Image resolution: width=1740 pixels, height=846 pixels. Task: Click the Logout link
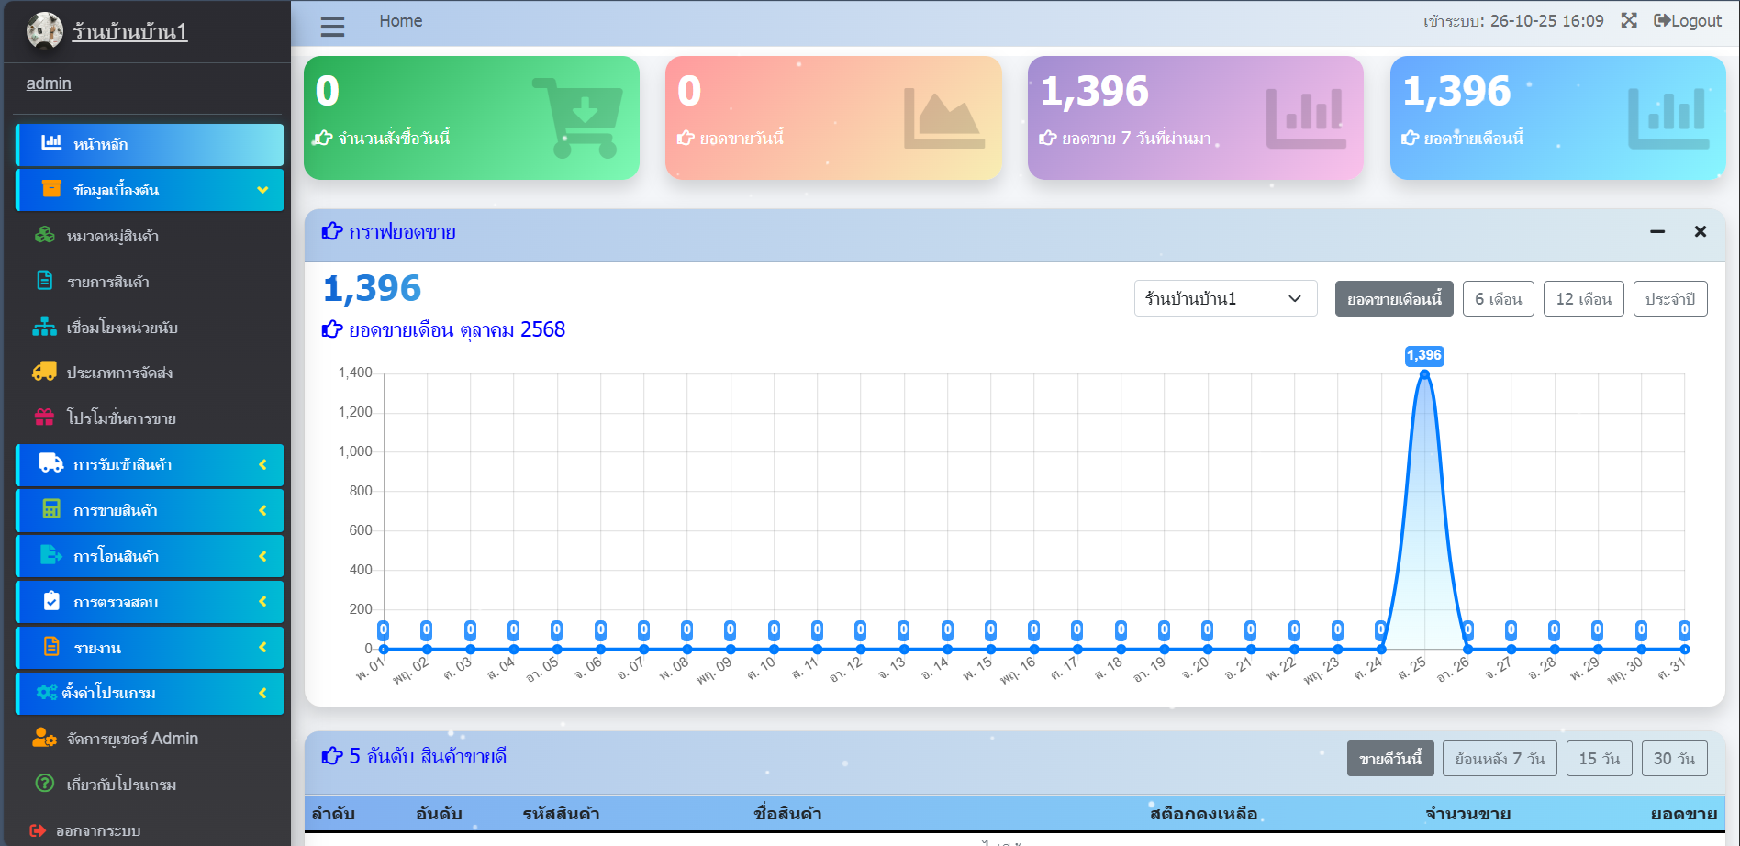[x=1688, y=21]
